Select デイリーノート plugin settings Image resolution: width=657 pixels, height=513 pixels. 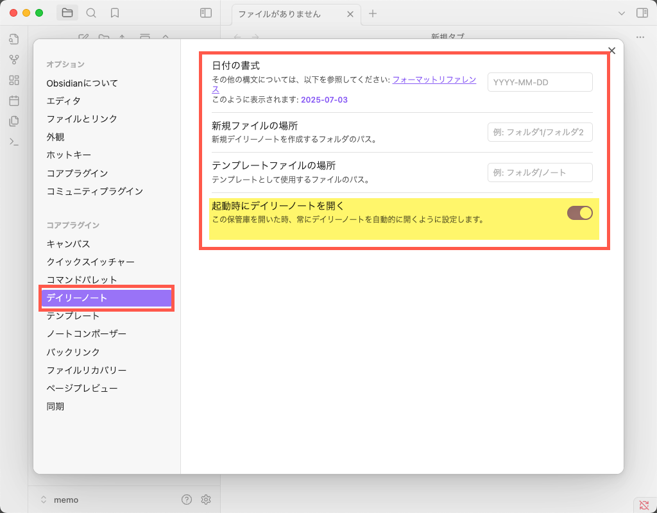coord(107,298)
